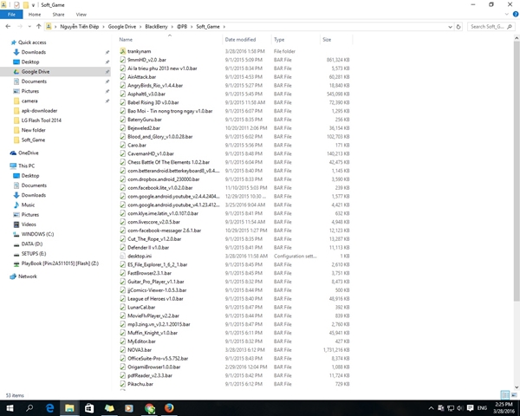This screenshot has height=416, width=520.
Task: Click Nguyễn Tiến Điệp breadcrumb segment
Action: 79,27
